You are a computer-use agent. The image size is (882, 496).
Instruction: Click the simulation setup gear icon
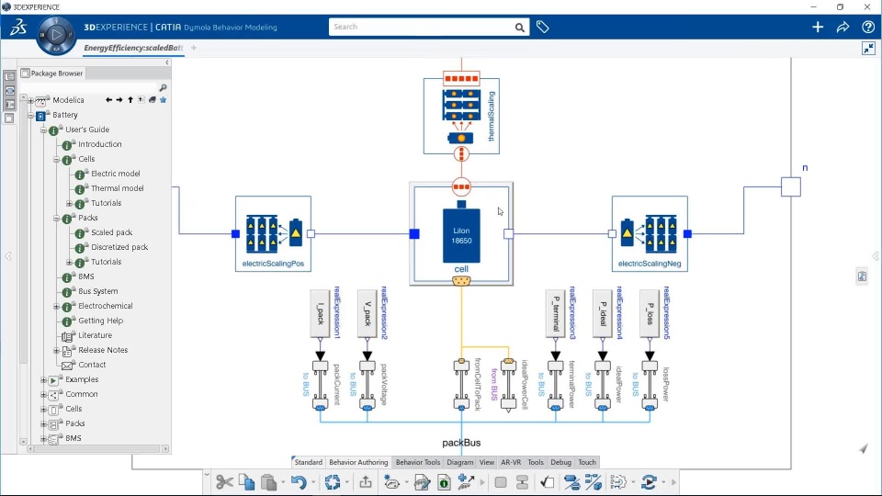coord(617,482)
